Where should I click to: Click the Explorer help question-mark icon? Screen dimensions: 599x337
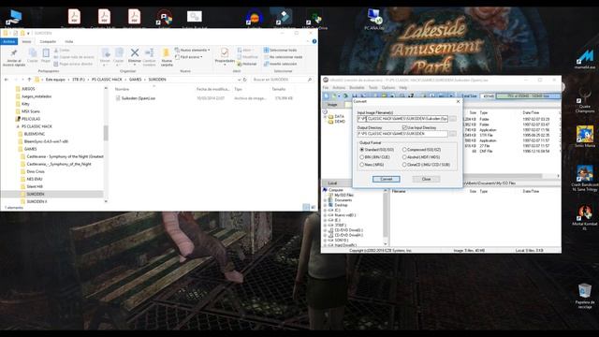click(x=314, y=41)
